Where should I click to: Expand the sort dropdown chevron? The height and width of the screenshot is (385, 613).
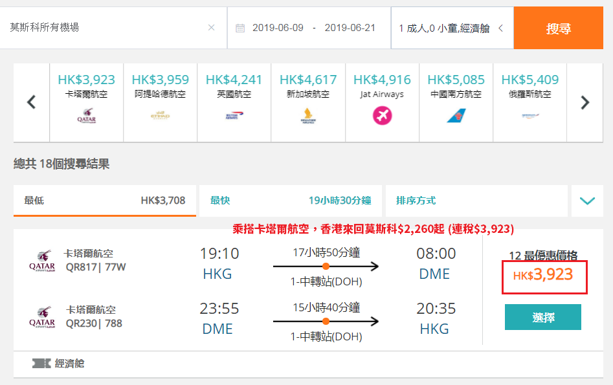(587, 201)
